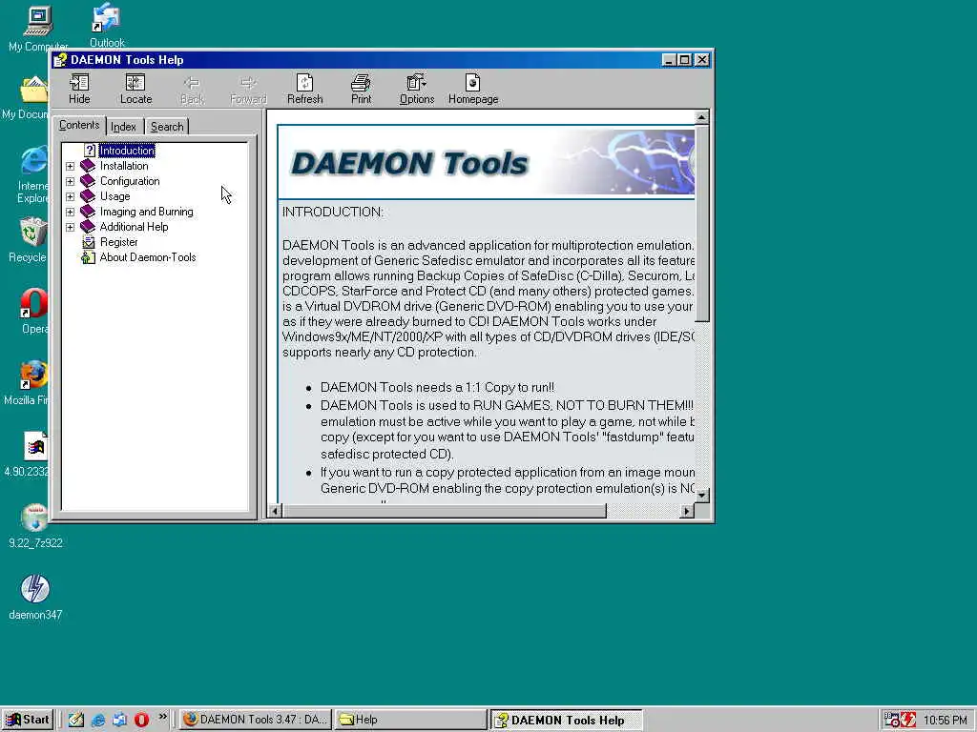Viewport: 977px width, 732px height.
Task: Click the Configuration purple book icon
Action: (x=88, y=181)
